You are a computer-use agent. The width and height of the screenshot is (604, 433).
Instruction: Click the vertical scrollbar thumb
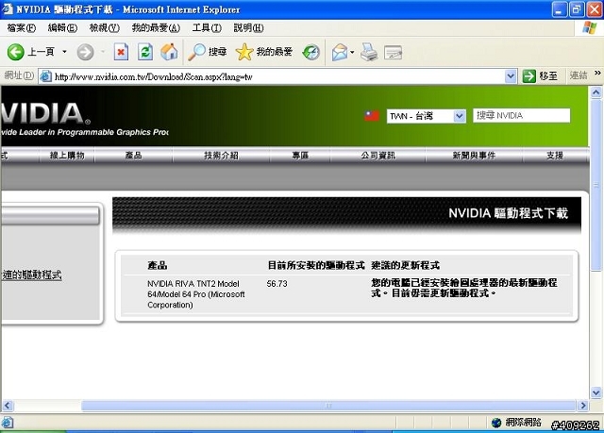(x=596, y=185)
